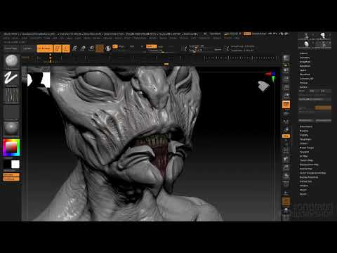Click the orange icon near right shelf bottom
The width and height of the screenshot is (337, 253).
point(286,201)
